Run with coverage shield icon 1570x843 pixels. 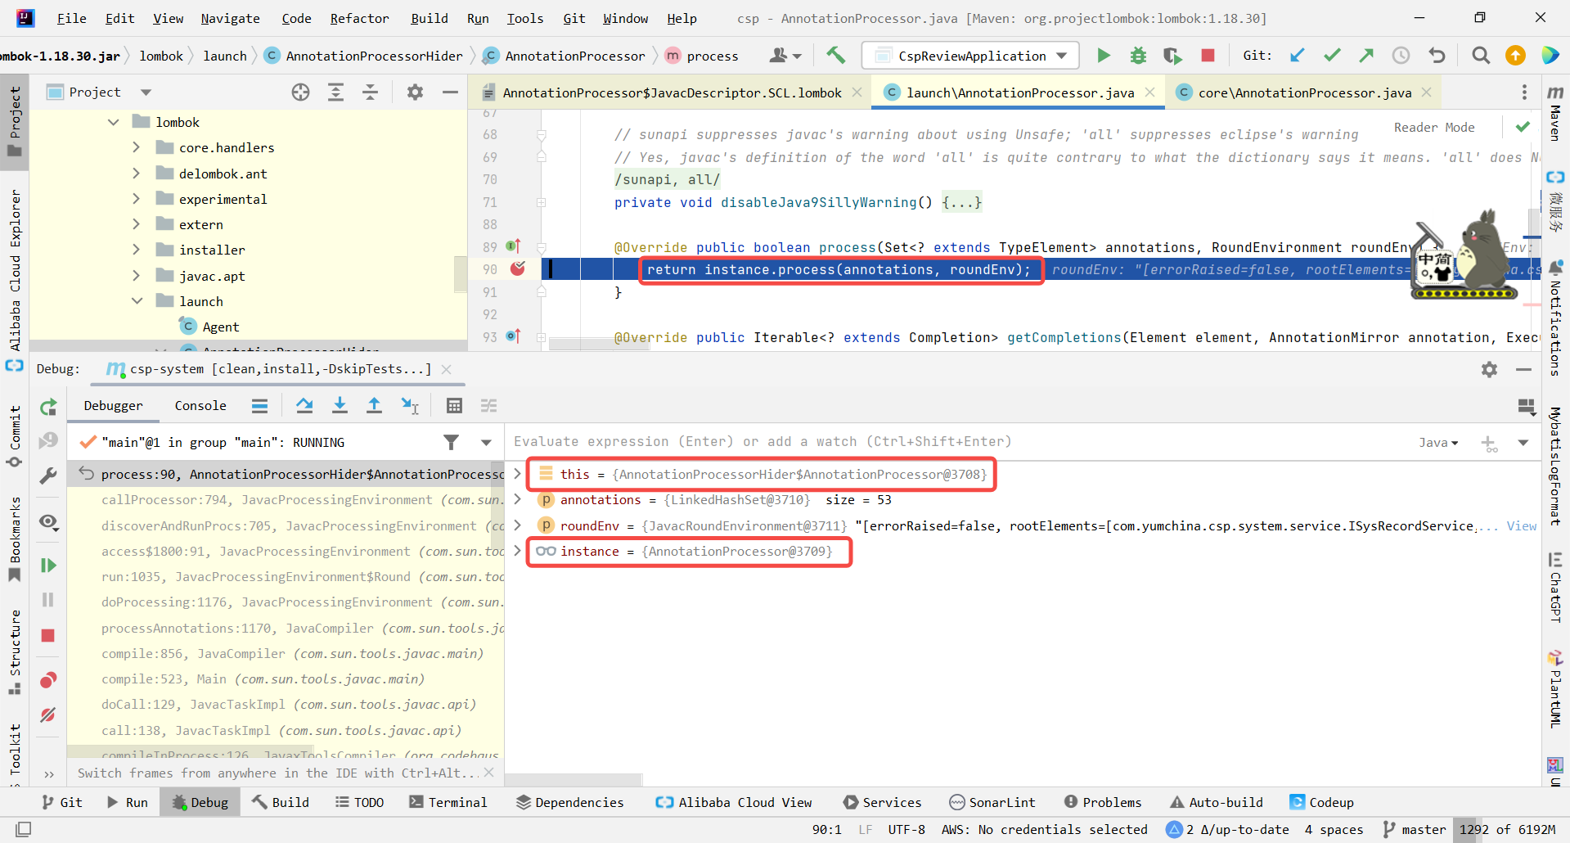click(1172, 55)
